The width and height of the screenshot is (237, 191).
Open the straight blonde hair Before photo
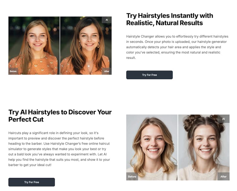coord(34,46)
